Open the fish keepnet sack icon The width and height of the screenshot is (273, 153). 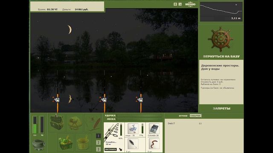(75, 123)
